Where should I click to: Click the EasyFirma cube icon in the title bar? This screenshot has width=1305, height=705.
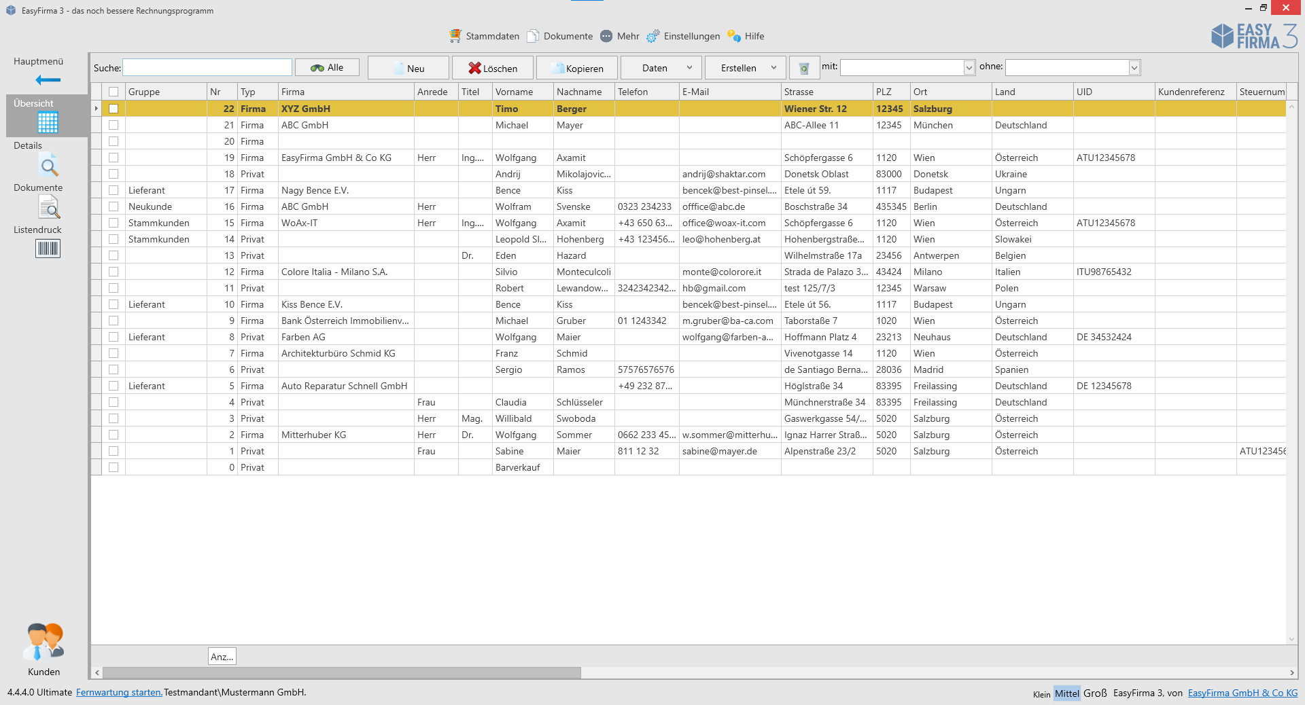pyautogui.click(x=11, y=10)
